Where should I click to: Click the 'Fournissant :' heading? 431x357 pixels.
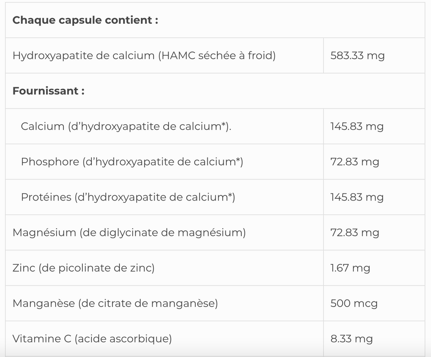48,91
